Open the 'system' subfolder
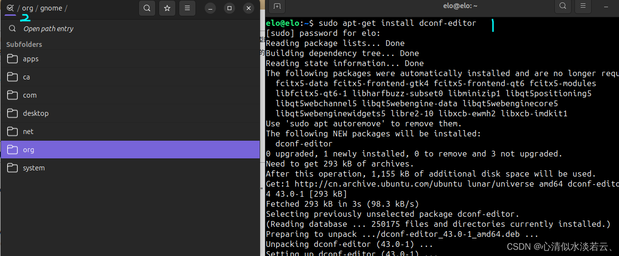619x256 pixels. tap(130, 168)
